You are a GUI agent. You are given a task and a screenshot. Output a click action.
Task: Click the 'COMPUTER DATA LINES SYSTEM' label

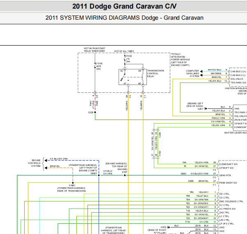tap(192, 73)
